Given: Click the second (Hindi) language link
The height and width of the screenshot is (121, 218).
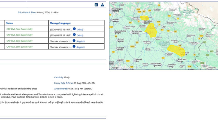Looking at the screenshot, I should (x=80, y=35).
